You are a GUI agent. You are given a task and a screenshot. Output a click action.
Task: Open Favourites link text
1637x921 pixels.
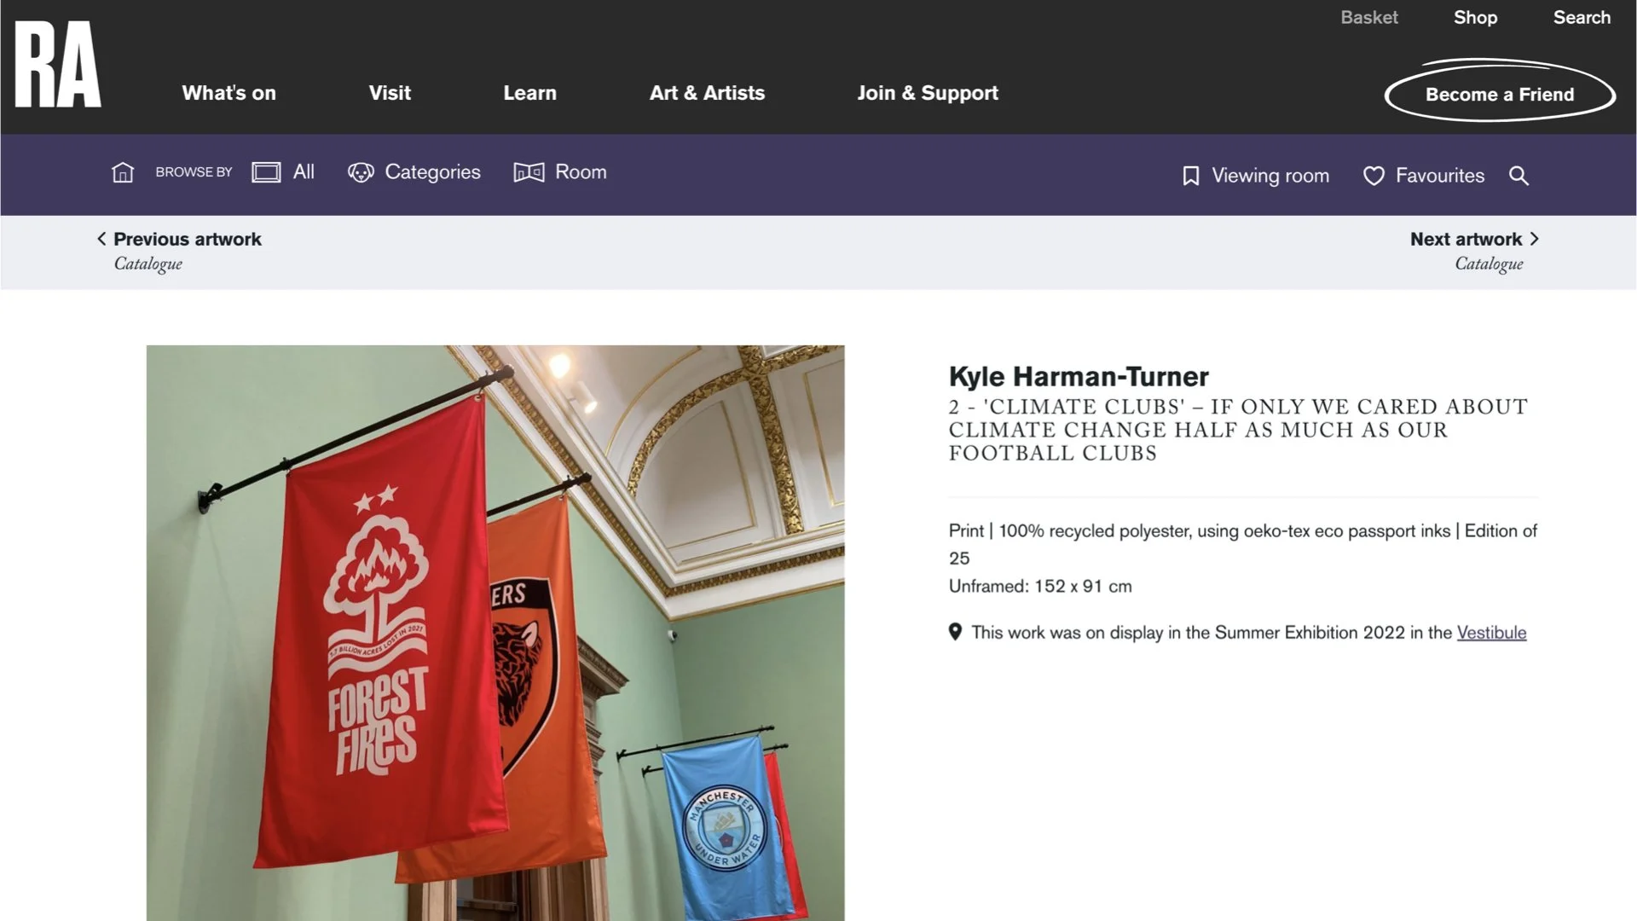1440,176
